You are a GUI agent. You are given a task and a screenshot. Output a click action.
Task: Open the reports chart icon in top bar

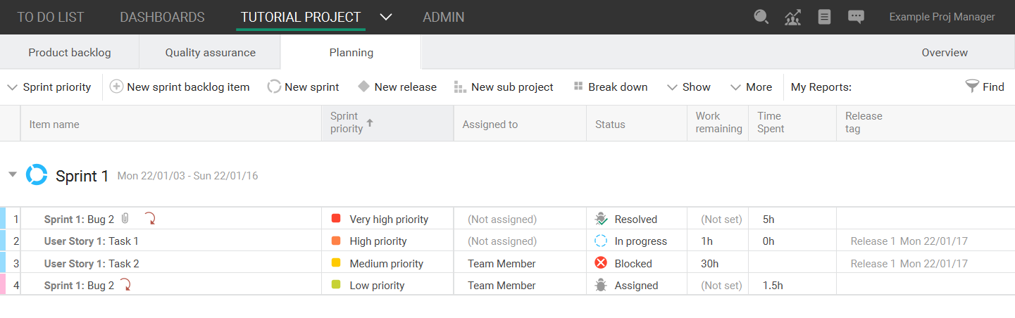(793, 18)
